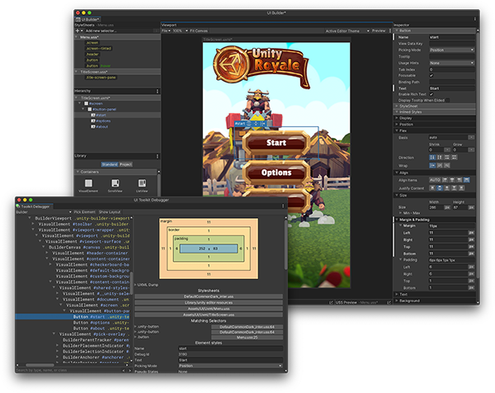Viewport: 495px width, 393px height.
Task: Open the DefaultCommonDark_inter.uss stylesheet button
Action: coord(209,296)
